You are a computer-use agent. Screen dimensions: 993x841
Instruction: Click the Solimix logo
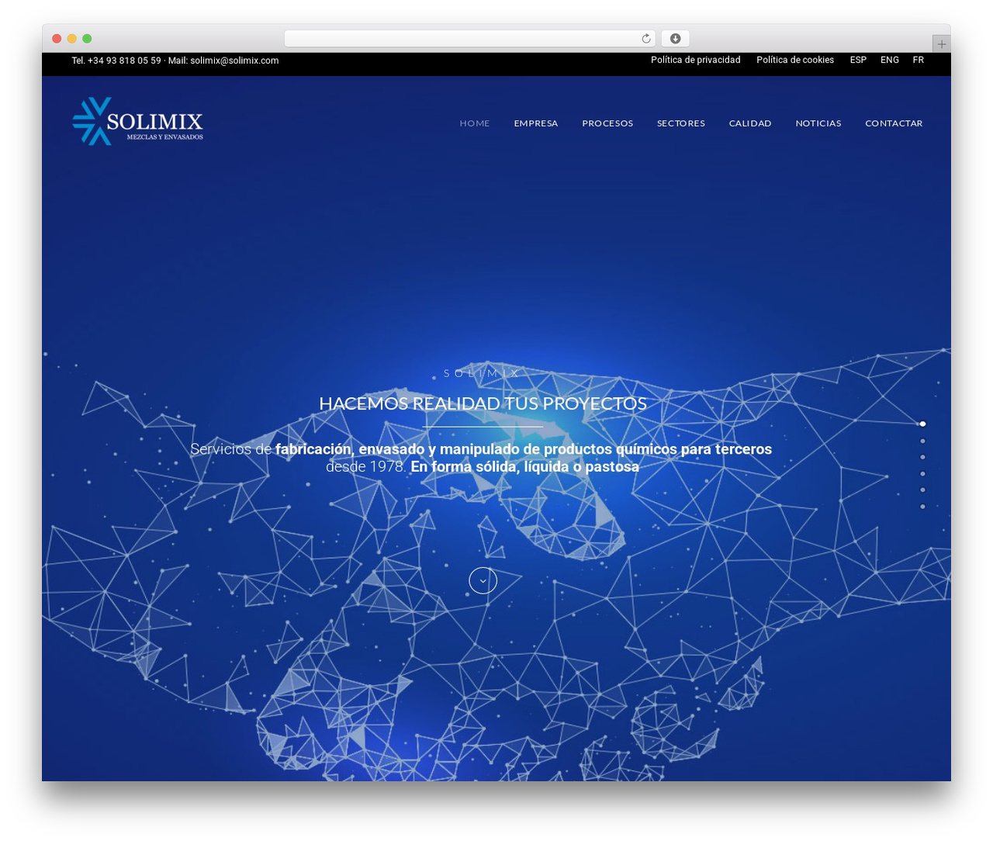click(137, 121)
